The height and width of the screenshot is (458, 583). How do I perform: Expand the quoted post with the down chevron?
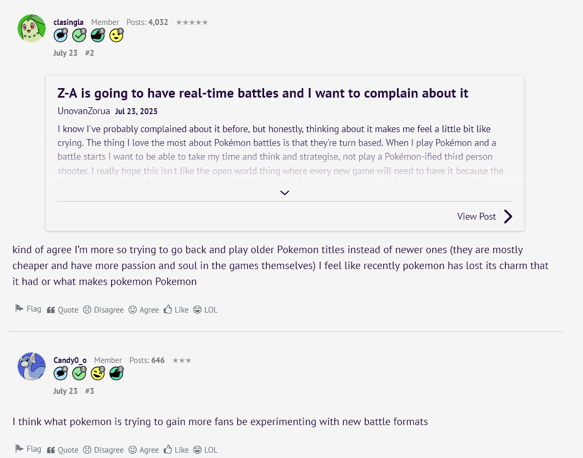284,193
